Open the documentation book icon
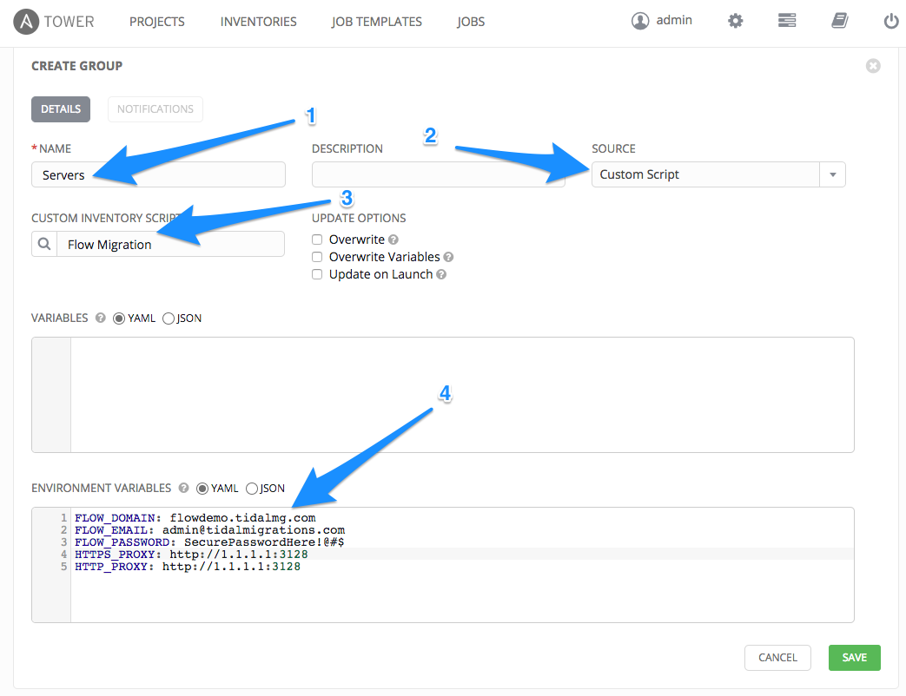 click(x=839, y=21)
